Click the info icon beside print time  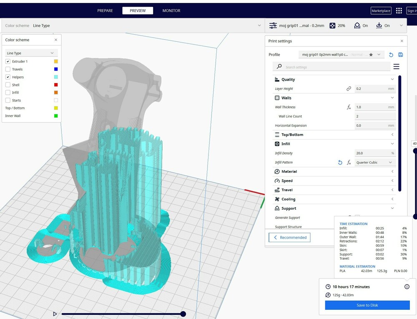tap(407, 287)
